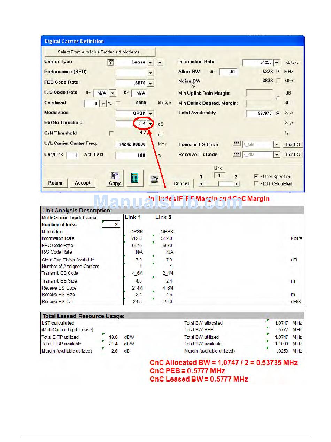Click Select From Available Products & Modems button
This screenshot has height=442, width=331.
click(100, 52)
